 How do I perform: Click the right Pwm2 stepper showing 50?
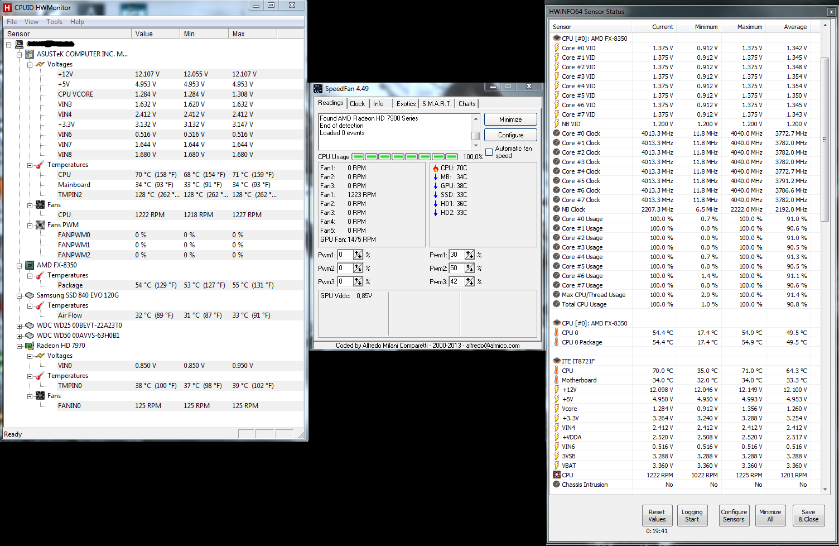470,269
